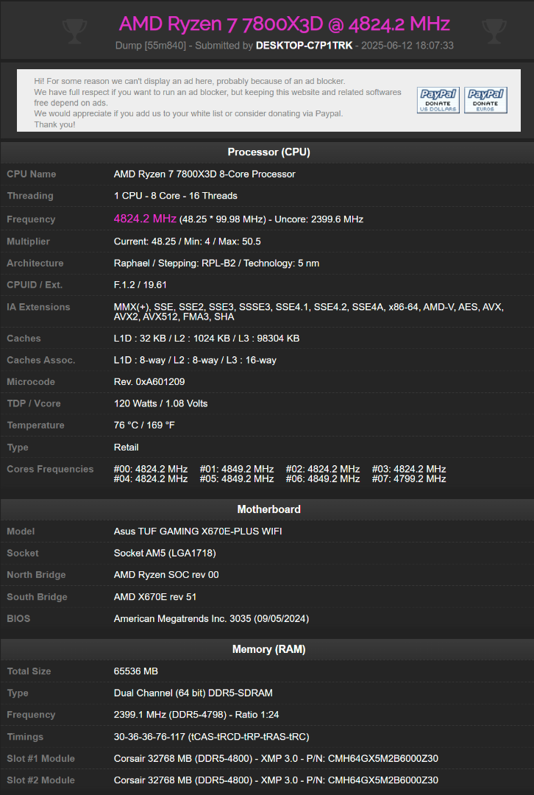534x795 pixels.
Task: Click the PayPal Donate US Dollars button
Action: (438, 100)
